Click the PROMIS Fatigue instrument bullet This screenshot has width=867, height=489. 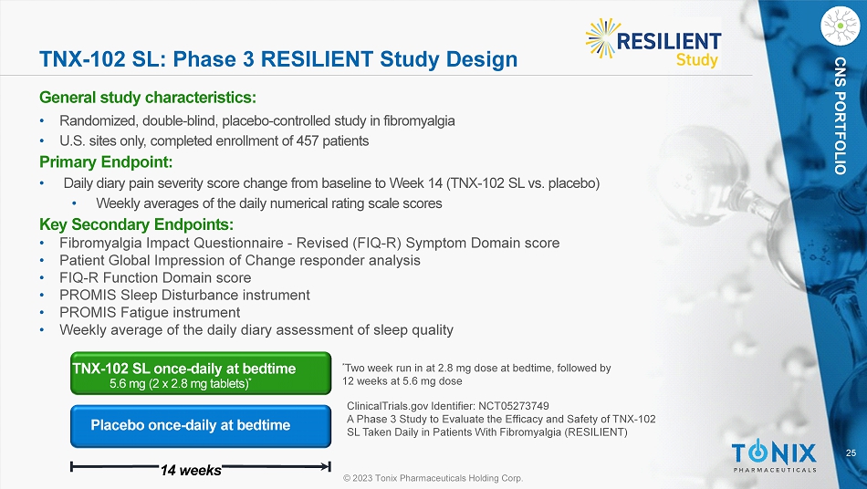pos(150,312)
